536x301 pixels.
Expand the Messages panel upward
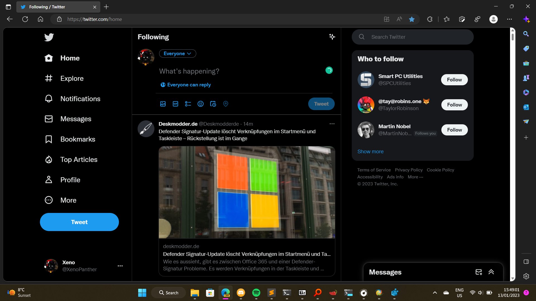click(491, 272)
